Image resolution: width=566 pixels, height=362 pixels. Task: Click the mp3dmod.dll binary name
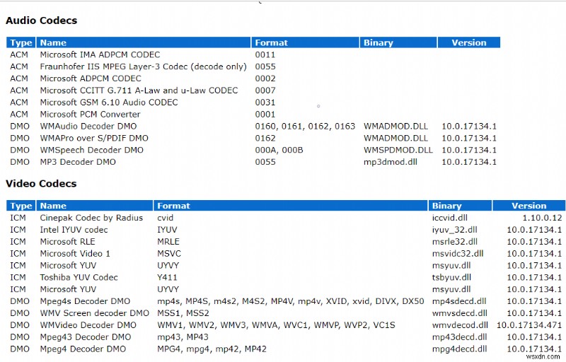[x=391, y=162]
